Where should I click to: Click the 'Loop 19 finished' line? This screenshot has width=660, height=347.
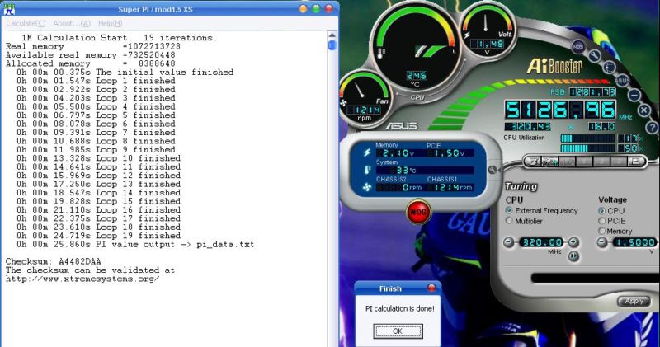pos(98,236)
